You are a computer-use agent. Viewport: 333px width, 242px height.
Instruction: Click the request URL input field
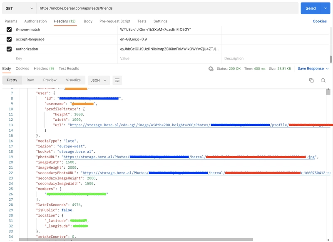167,8
